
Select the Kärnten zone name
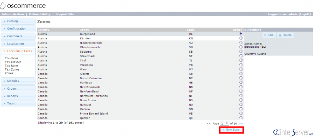coord(85,38)
